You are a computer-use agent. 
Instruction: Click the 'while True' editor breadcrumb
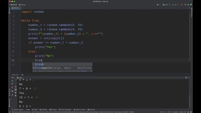click(15, 75)
